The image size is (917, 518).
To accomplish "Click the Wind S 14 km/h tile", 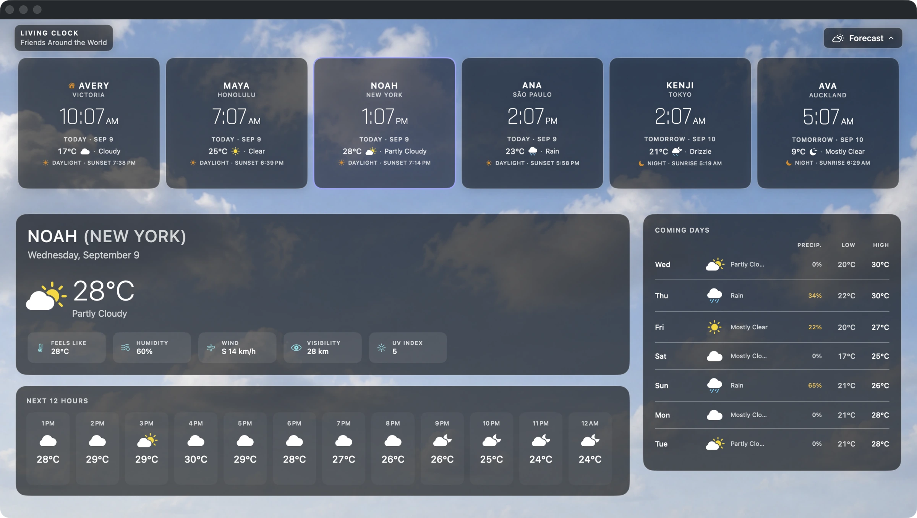I will [x=237, y=348].
